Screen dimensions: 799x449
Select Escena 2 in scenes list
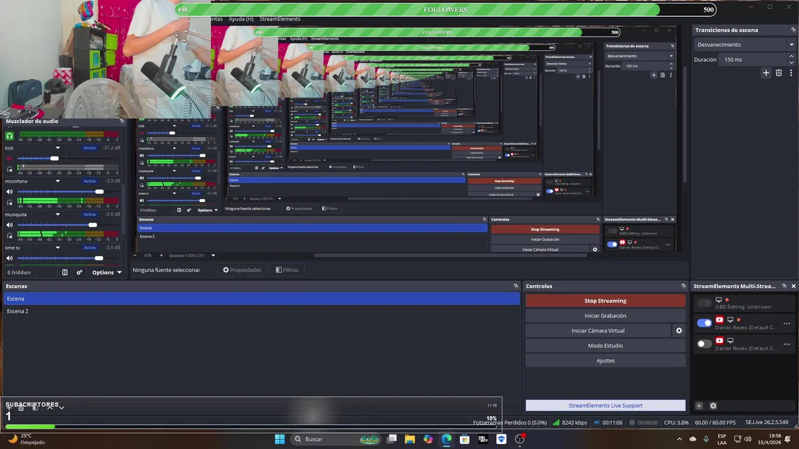[x=262, y=311]
